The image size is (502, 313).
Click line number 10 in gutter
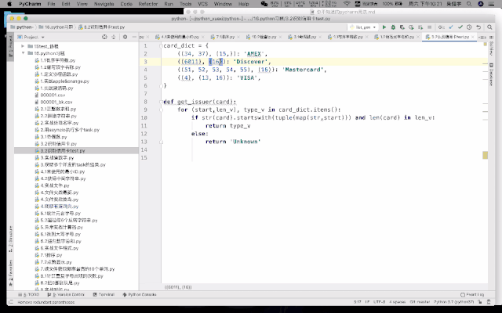[144, 118]
